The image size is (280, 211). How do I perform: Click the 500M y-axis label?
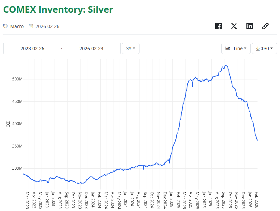click(x=17, y=79)
